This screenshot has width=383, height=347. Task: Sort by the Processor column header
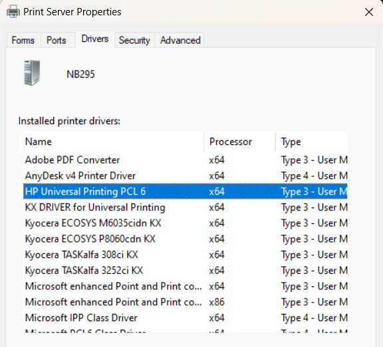coord(239,142)
